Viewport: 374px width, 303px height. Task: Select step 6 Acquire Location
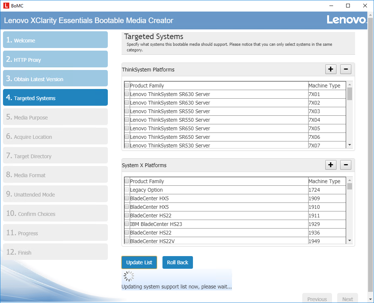[x=55, y=136]
